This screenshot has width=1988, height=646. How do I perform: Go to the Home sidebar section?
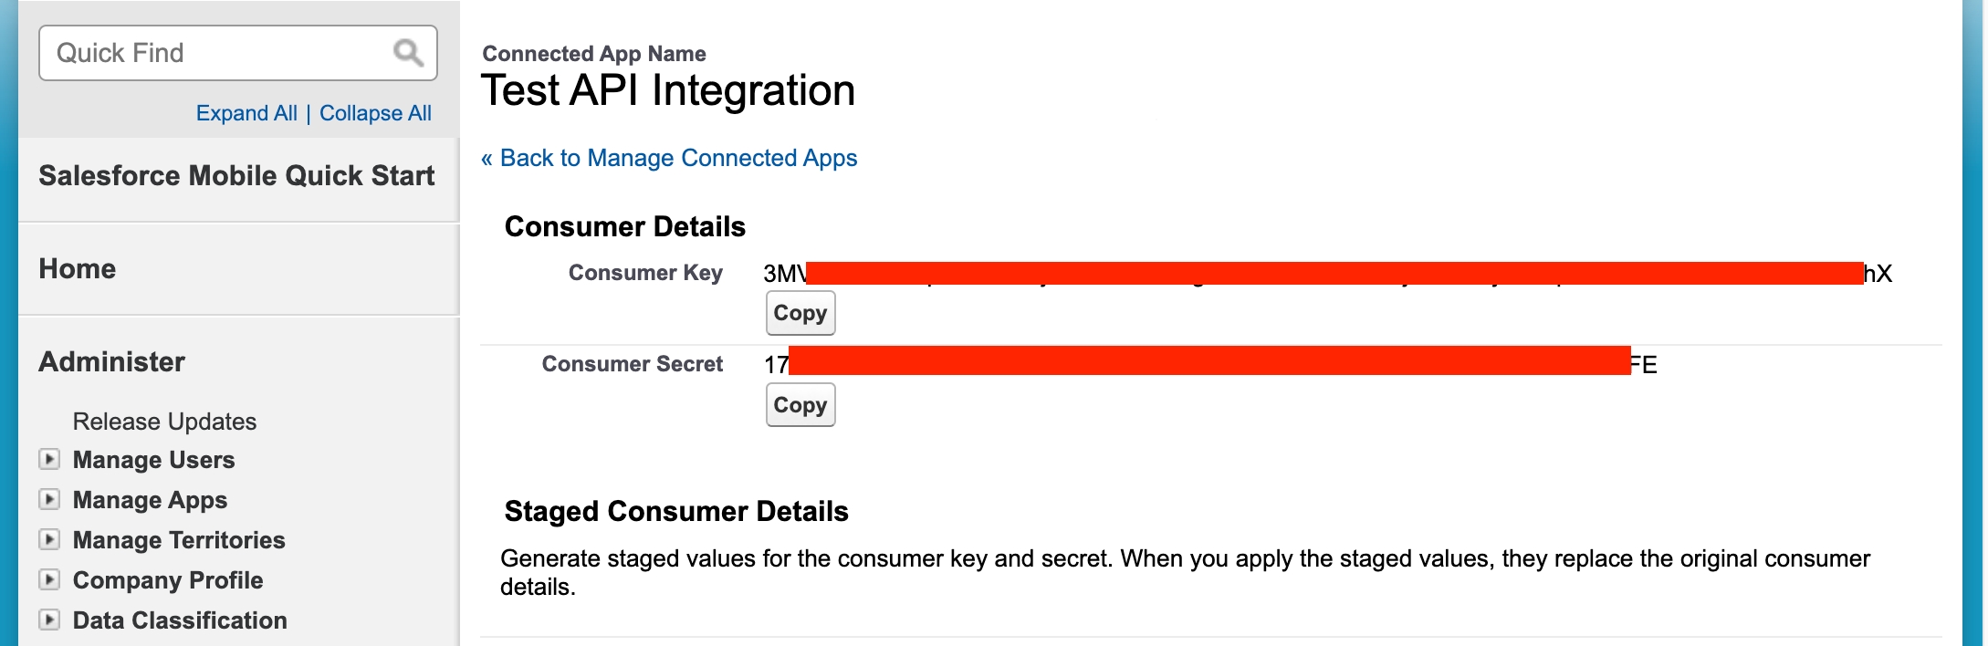point(78,269)
